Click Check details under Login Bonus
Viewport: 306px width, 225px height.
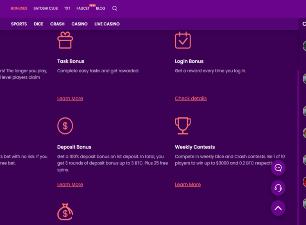(x=191, y=99)
